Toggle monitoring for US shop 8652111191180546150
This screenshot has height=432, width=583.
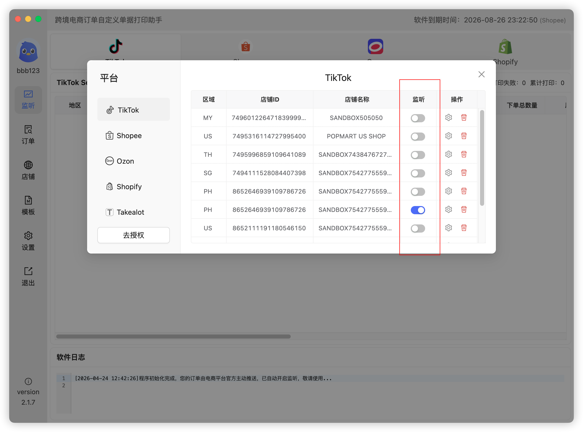418,228
